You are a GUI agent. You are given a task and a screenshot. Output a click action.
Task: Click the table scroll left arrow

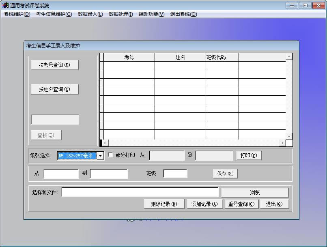tap(105, 143)
